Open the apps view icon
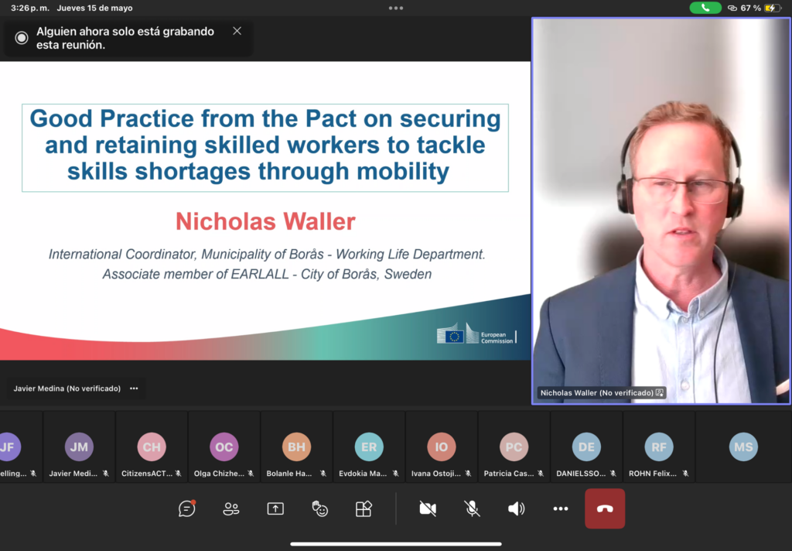Image resolution: width=792 pixels, height=551 pixels. [x=364, y=508]
